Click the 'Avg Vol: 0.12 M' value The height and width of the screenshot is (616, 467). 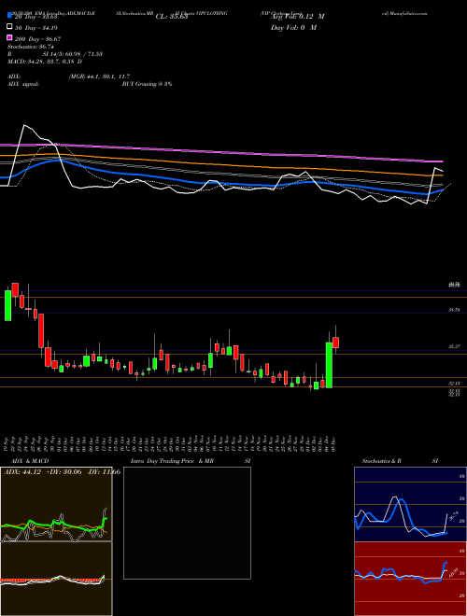pyautogui.click(x=297, y=17)
